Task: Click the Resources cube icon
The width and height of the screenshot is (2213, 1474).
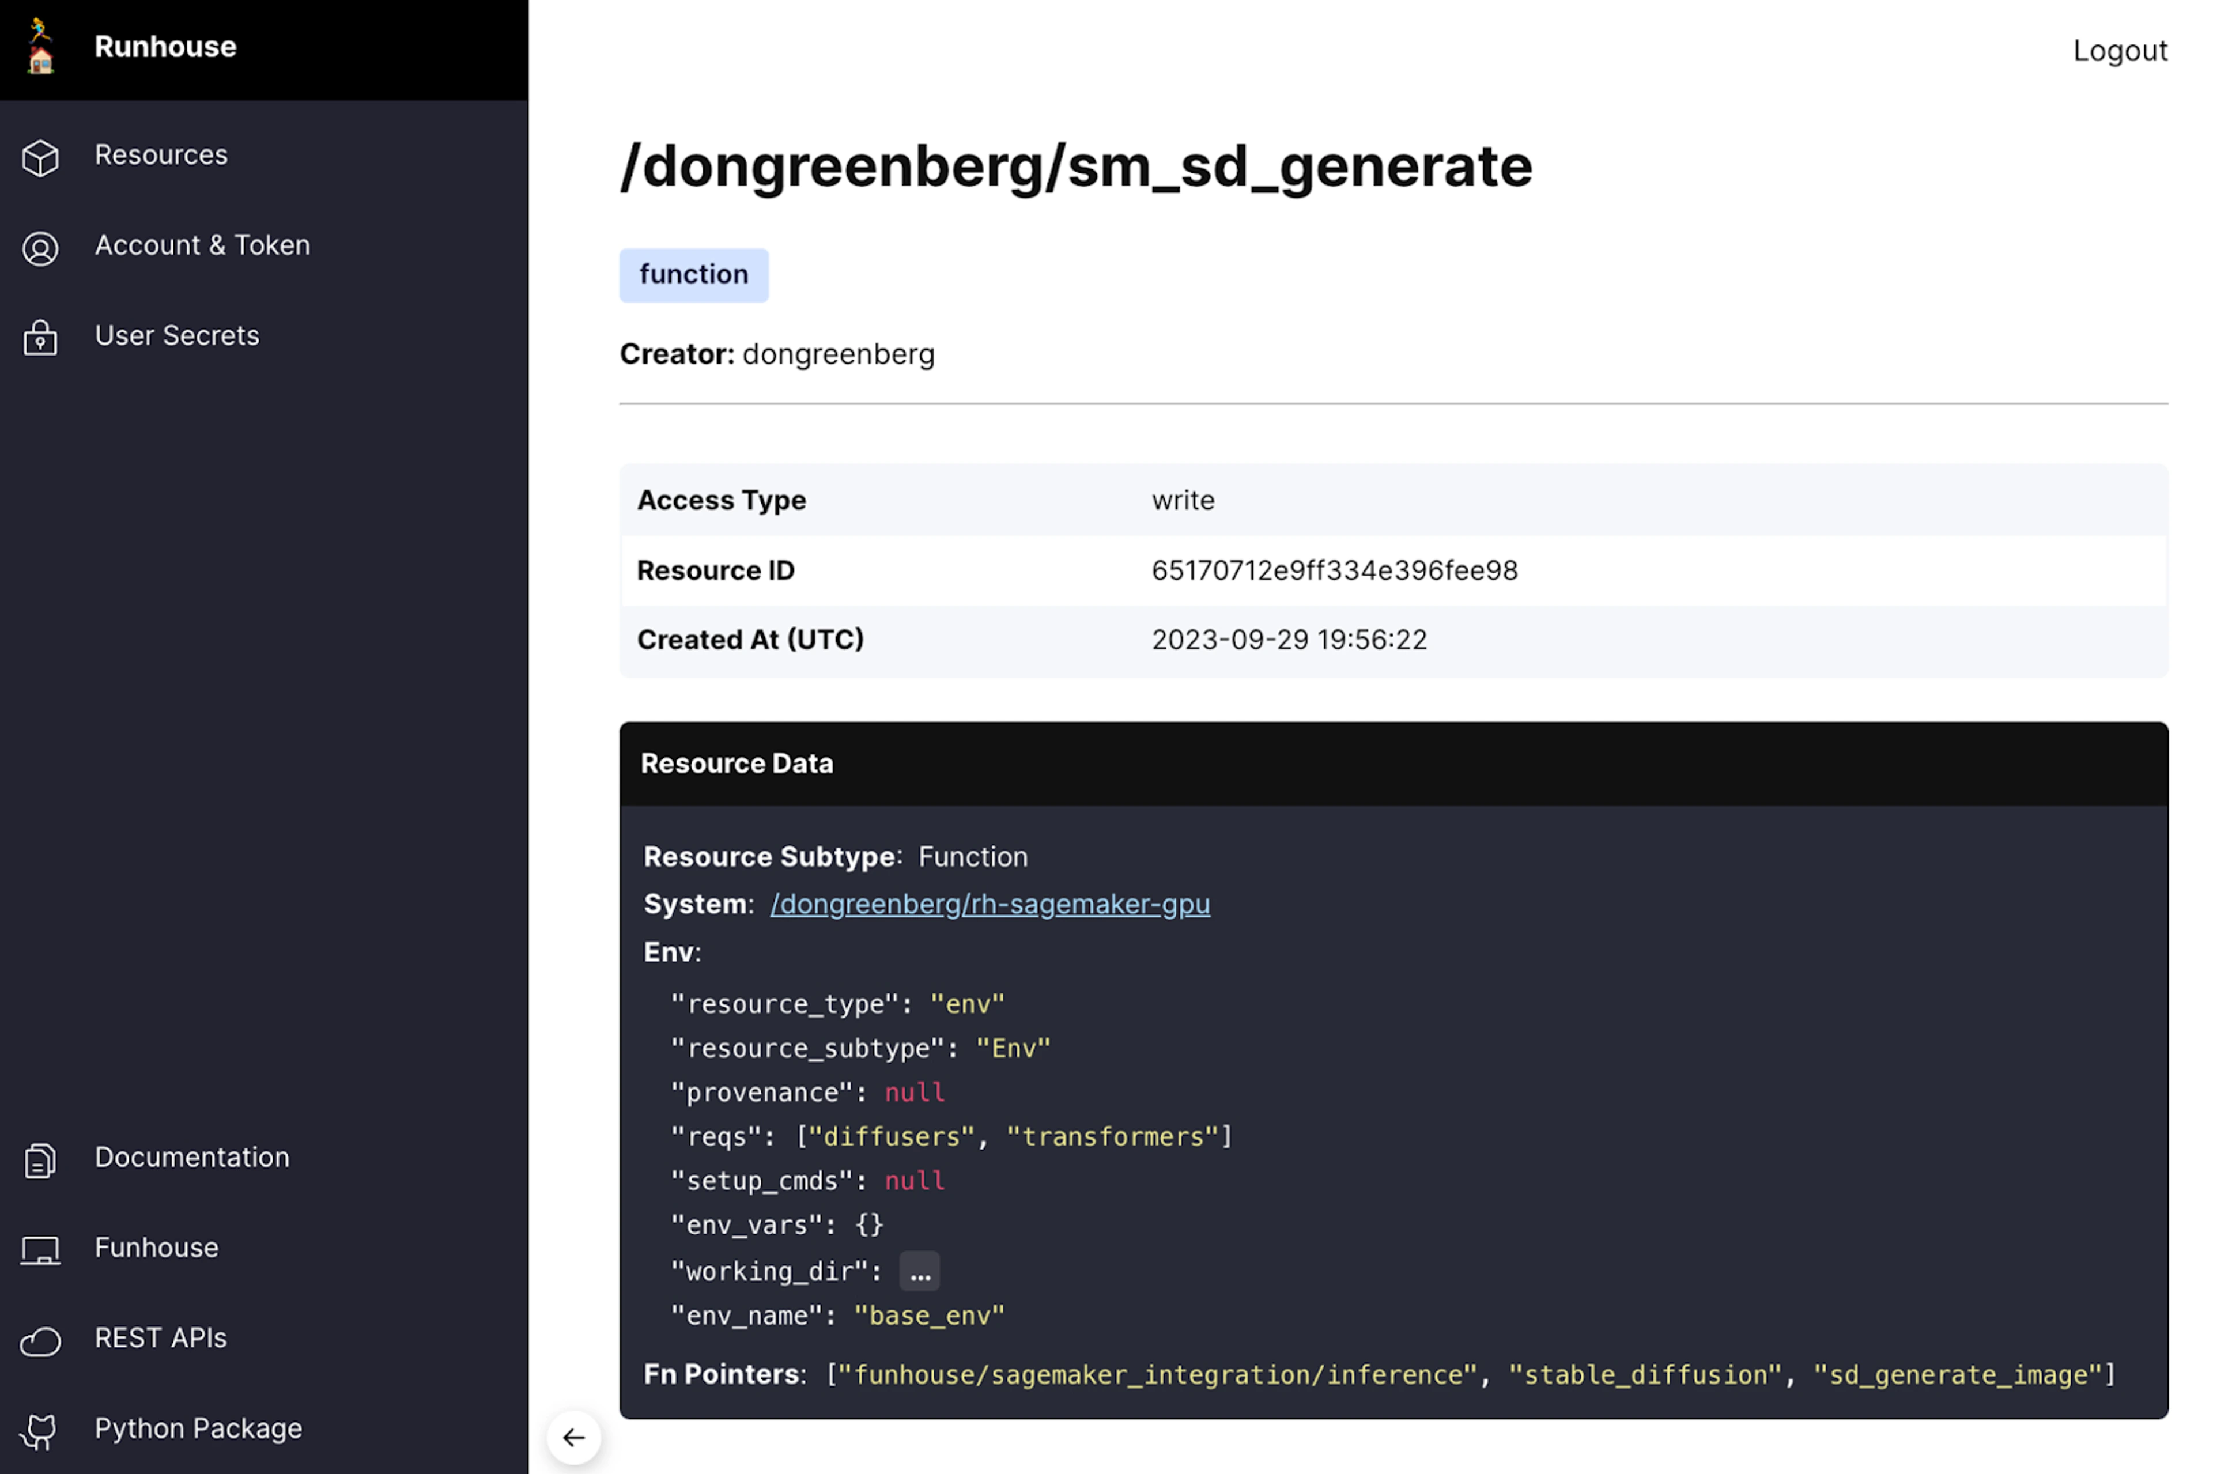Action: click(x=40, y=157)
